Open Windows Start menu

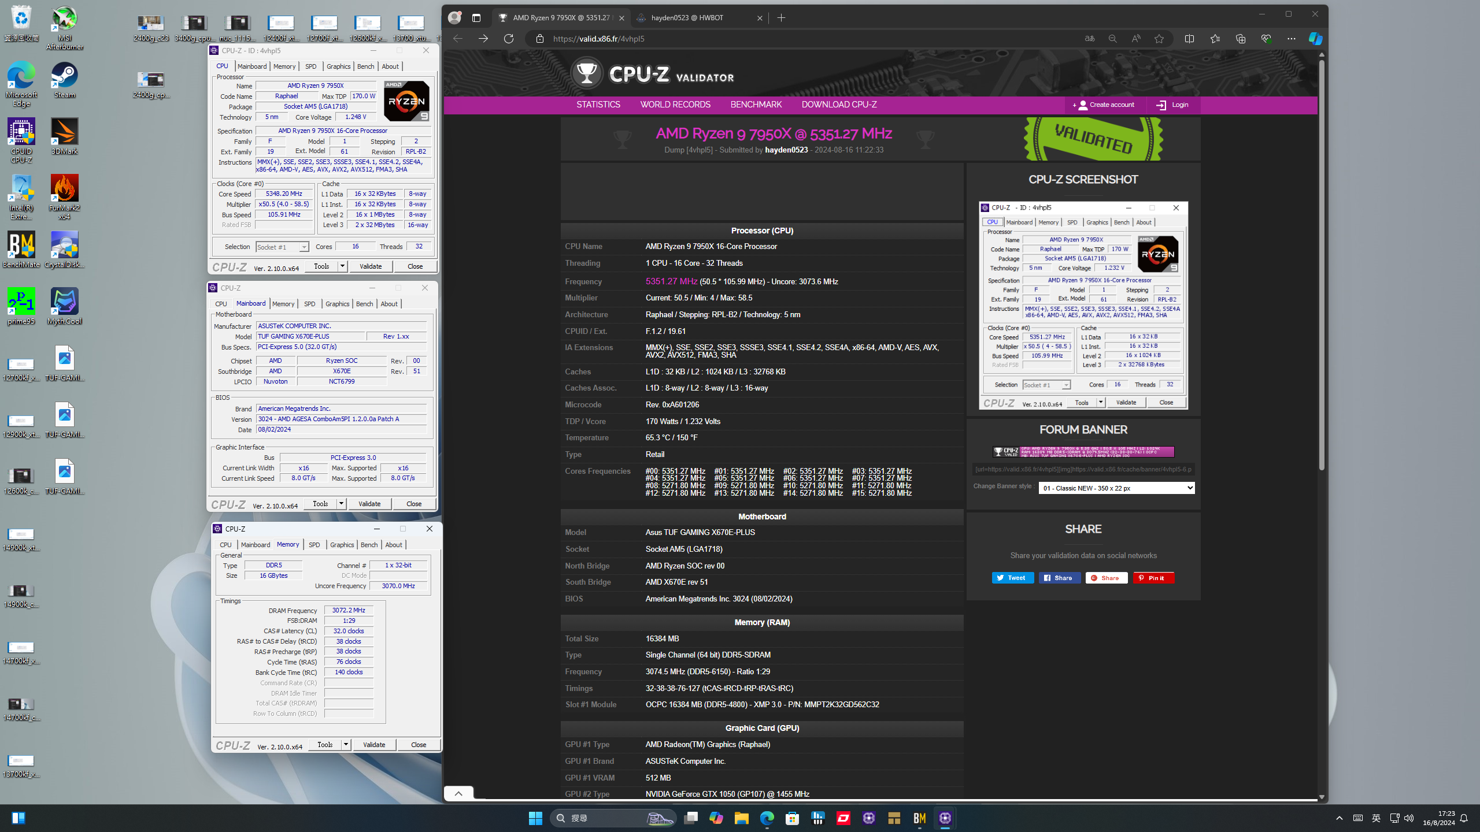tap(535, 818)
